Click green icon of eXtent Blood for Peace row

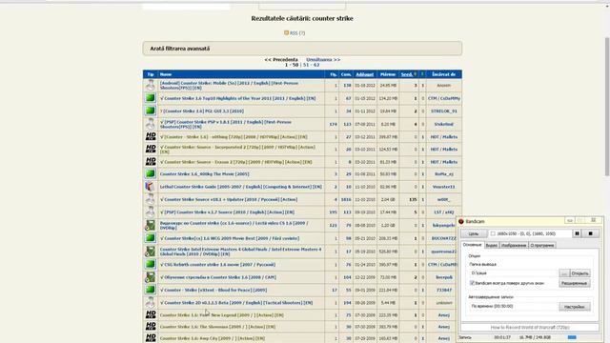[x=151, y=290]
